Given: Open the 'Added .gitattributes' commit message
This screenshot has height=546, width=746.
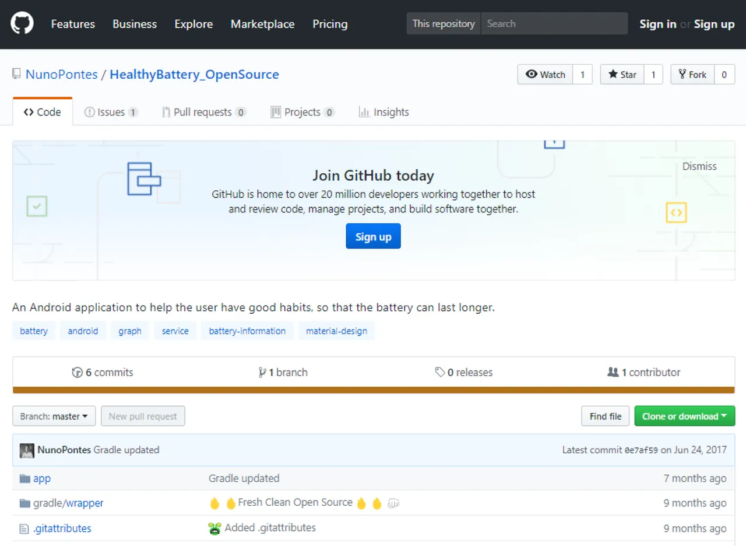Looking at the screenshot, I should [x=270, y=528].
